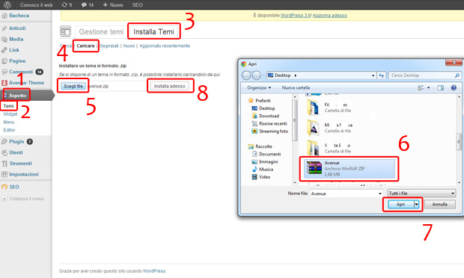Open the Segnalati themes filter
Viewport: 464px width, 278px height.
point(109,46)
